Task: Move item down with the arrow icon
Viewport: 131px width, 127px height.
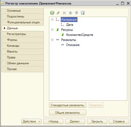Action: 76,13
